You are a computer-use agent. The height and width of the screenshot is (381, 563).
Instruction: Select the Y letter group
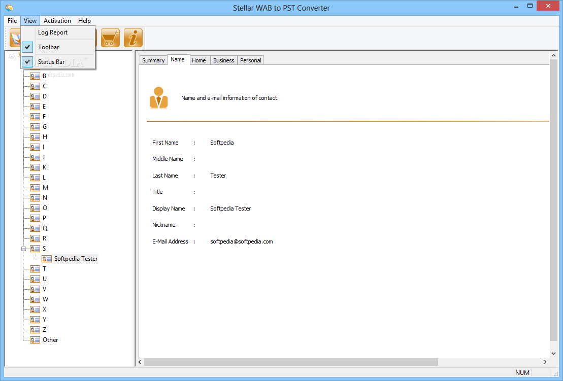pyautogui.click(x=45, y=320)
